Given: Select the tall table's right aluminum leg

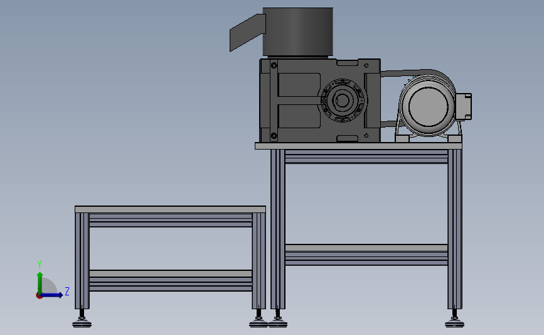Looking at the screenshot, I should coord(454,229).
